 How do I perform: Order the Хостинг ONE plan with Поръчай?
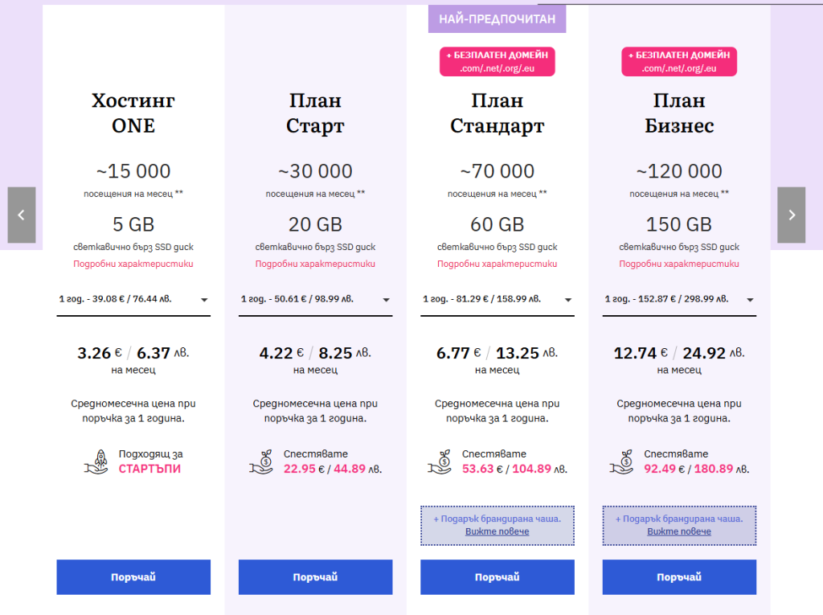click(133, 577)
